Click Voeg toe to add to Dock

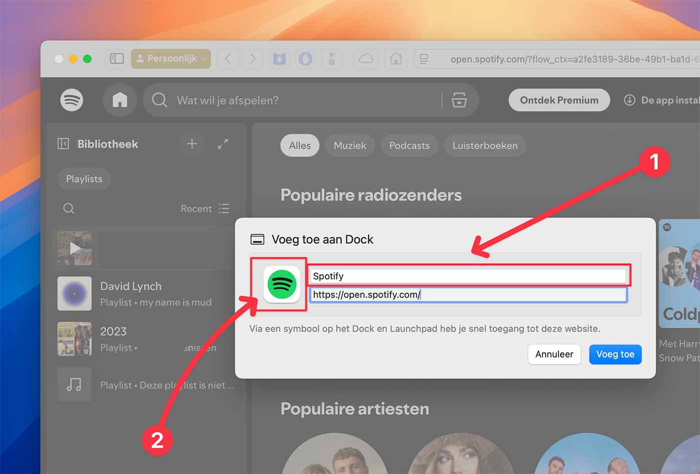(615, 354)
